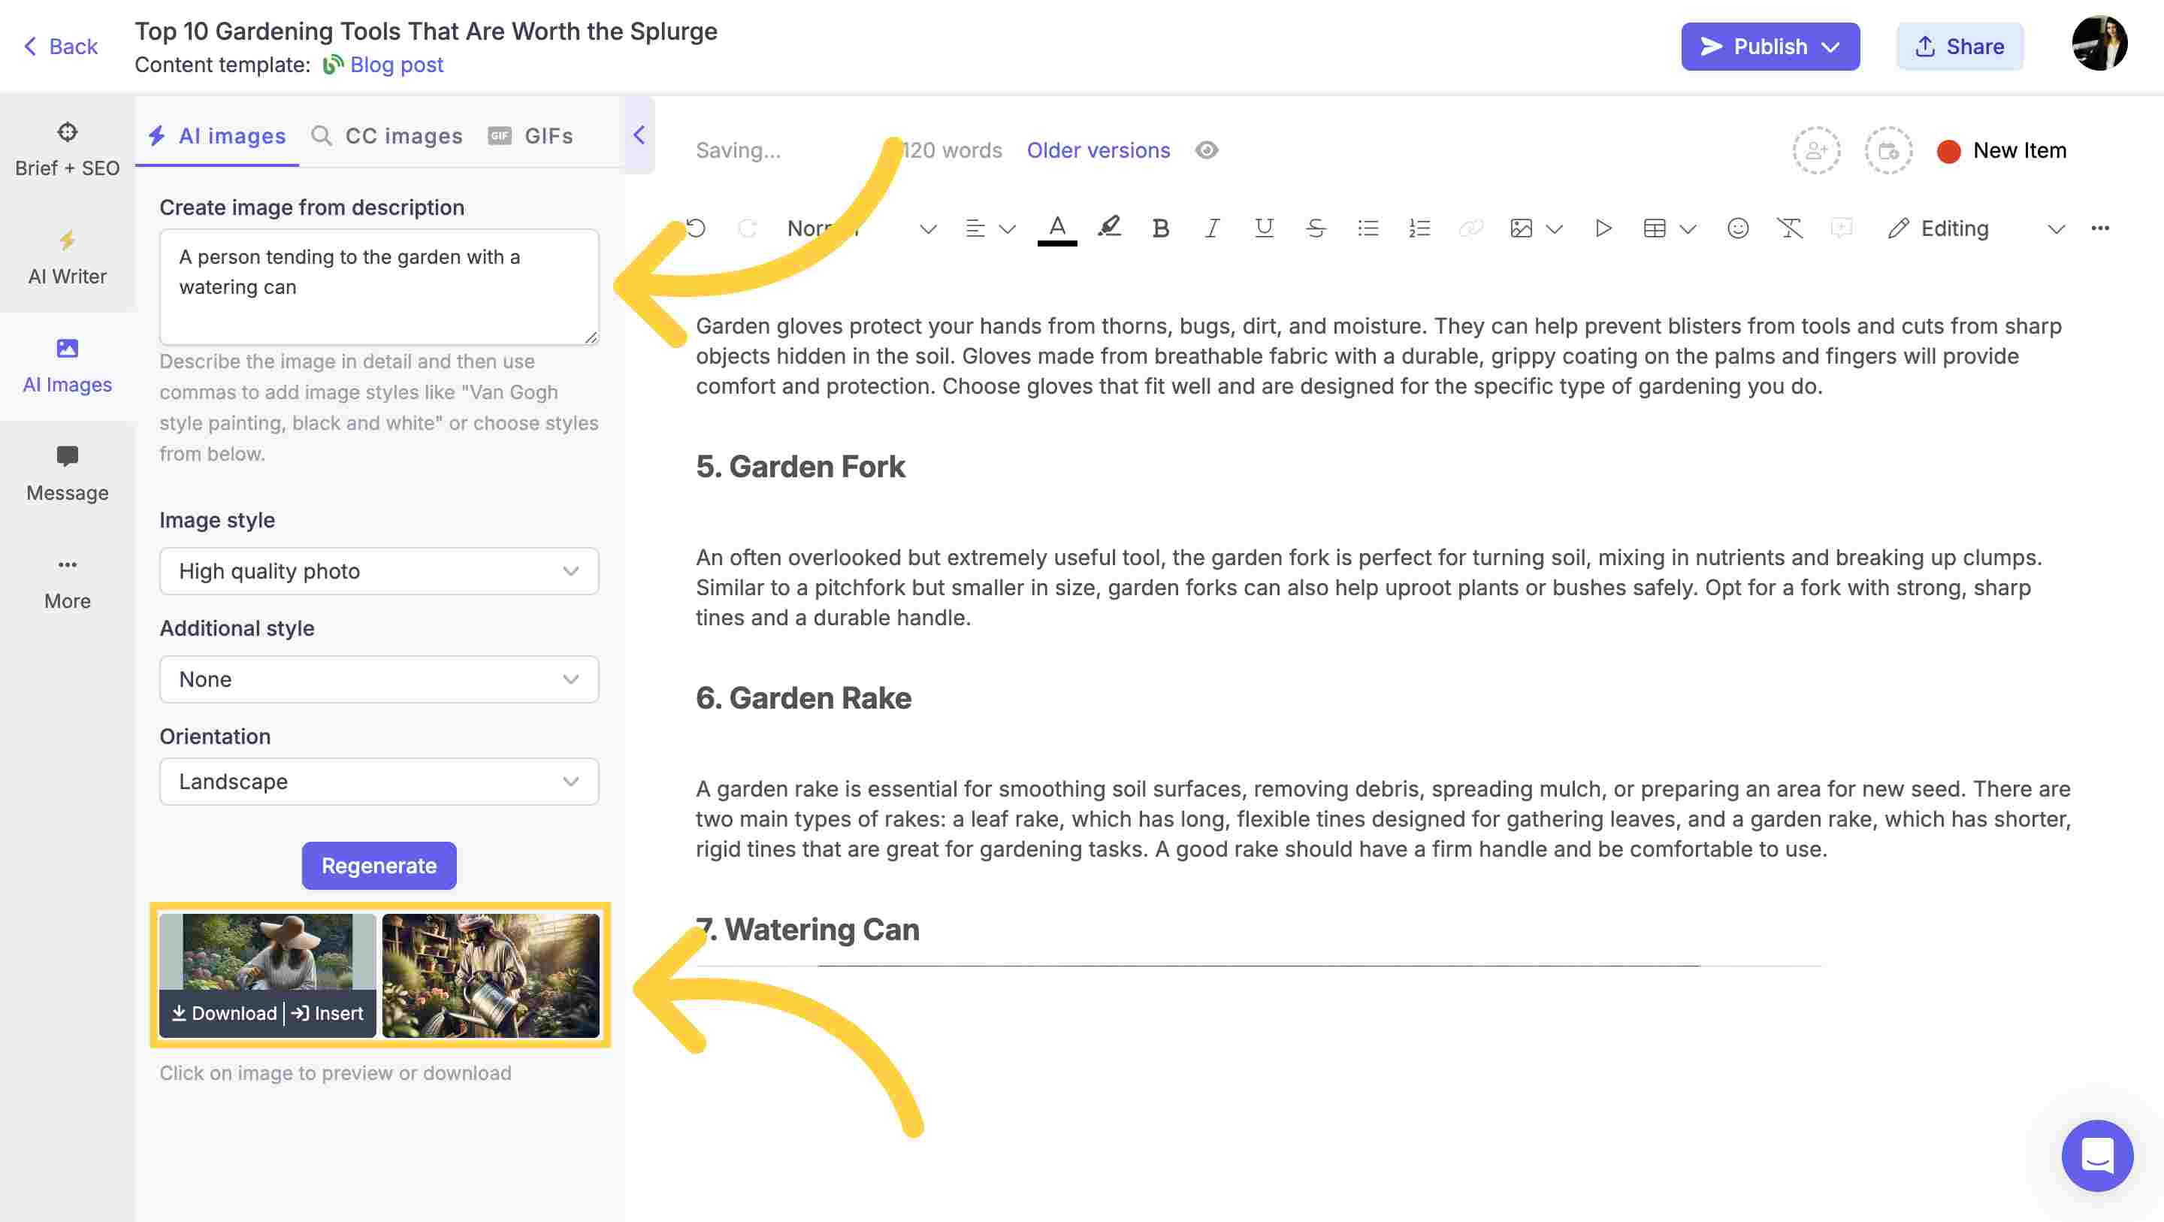2164x1222 pixels.
Task: Click the 7. Watering Can heading
Action: pos(808,930)
